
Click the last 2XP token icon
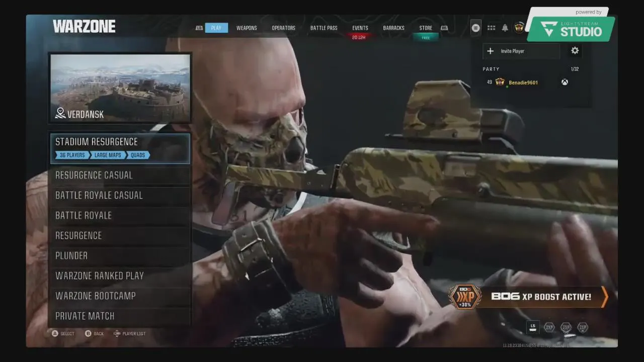click(x=583, y=327)
